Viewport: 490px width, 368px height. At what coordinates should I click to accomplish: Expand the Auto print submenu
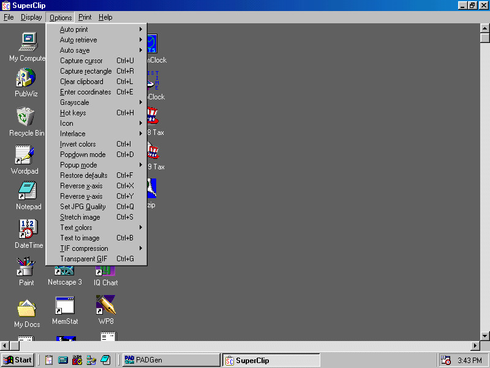tap(96, 29)
